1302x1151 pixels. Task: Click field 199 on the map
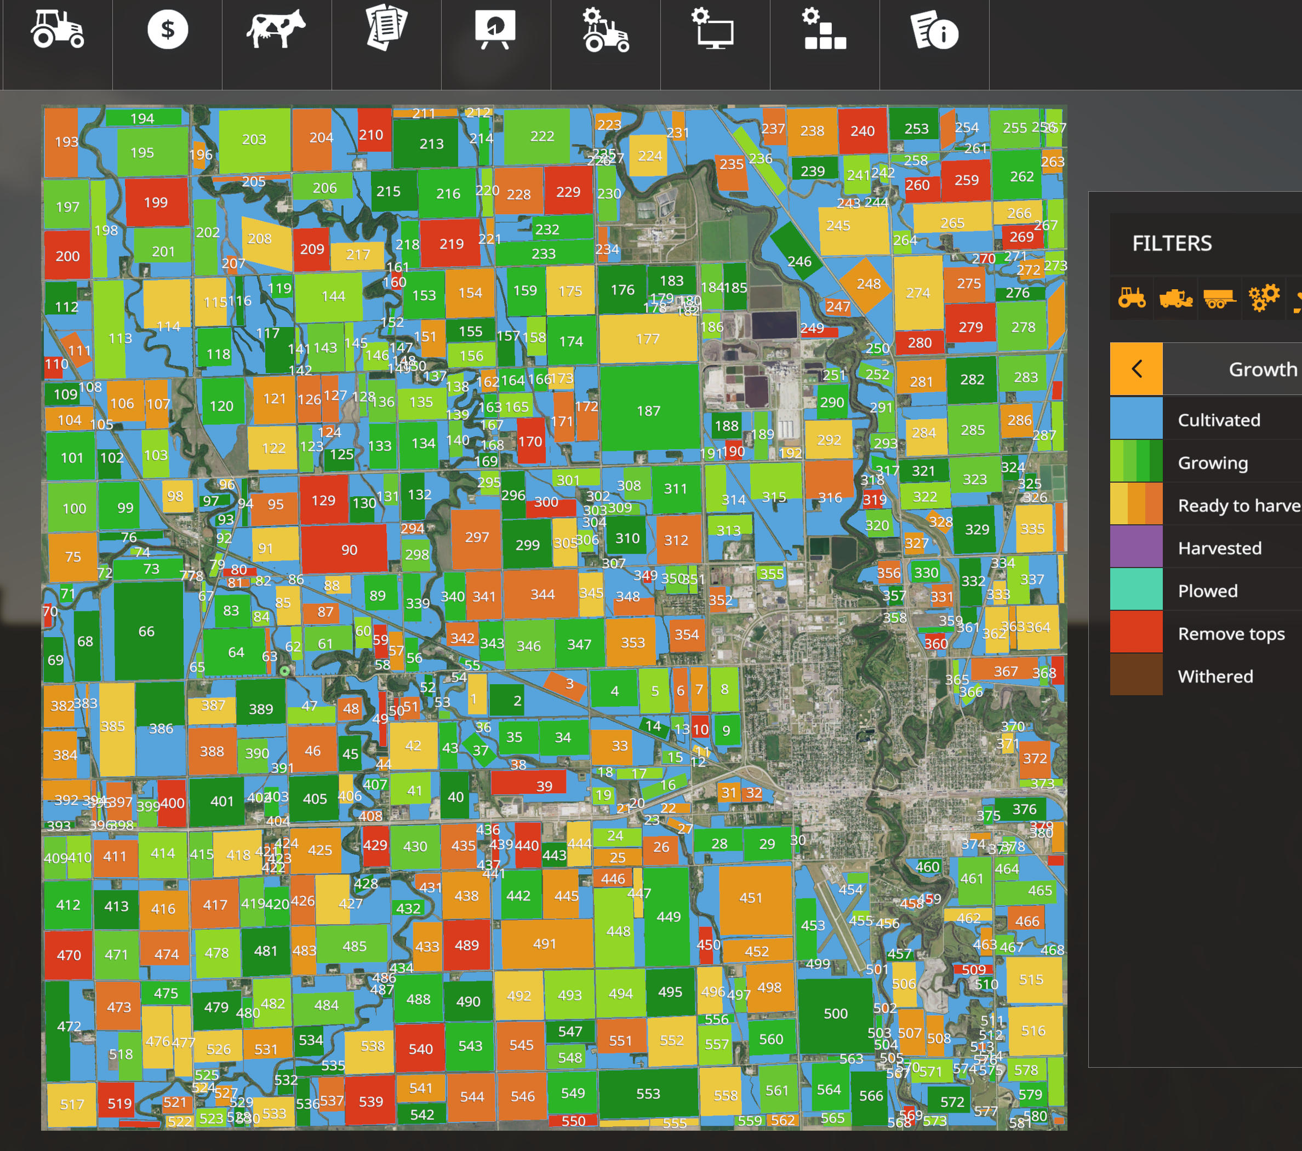tap(157, 203)
